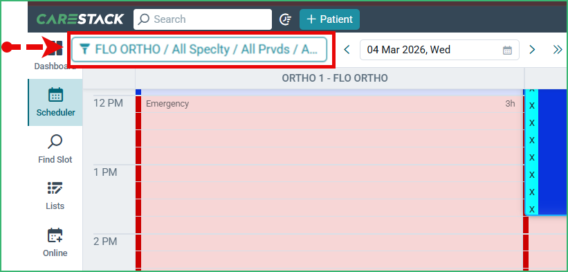Expand the FLO ORTHO filter dropdown

coord(199,49)
